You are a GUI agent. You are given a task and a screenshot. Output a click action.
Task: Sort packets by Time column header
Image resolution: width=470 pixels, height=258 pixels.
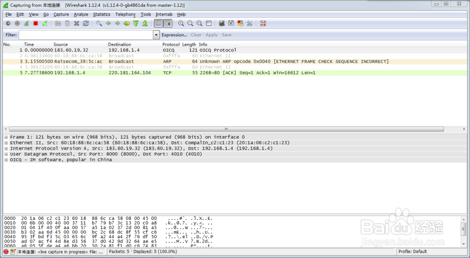pyautogui.click(x=29, y=44)
